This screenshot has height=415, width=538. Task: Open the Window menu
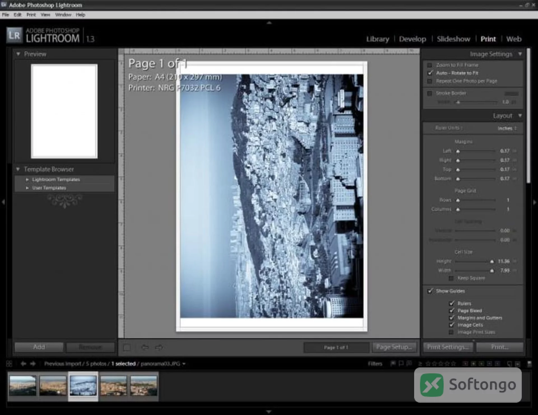63,15
